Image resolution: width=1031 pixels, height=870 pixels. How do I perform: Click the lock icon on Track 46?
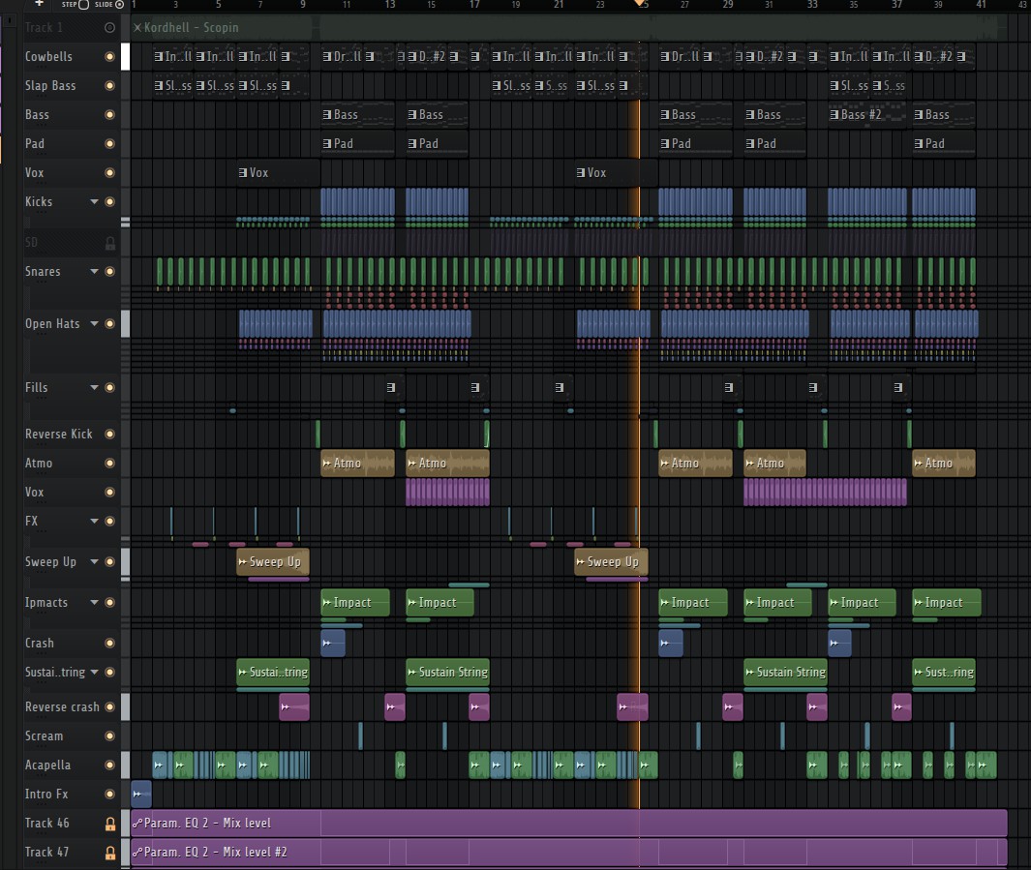pyautogui.click(x=110, y=824)
